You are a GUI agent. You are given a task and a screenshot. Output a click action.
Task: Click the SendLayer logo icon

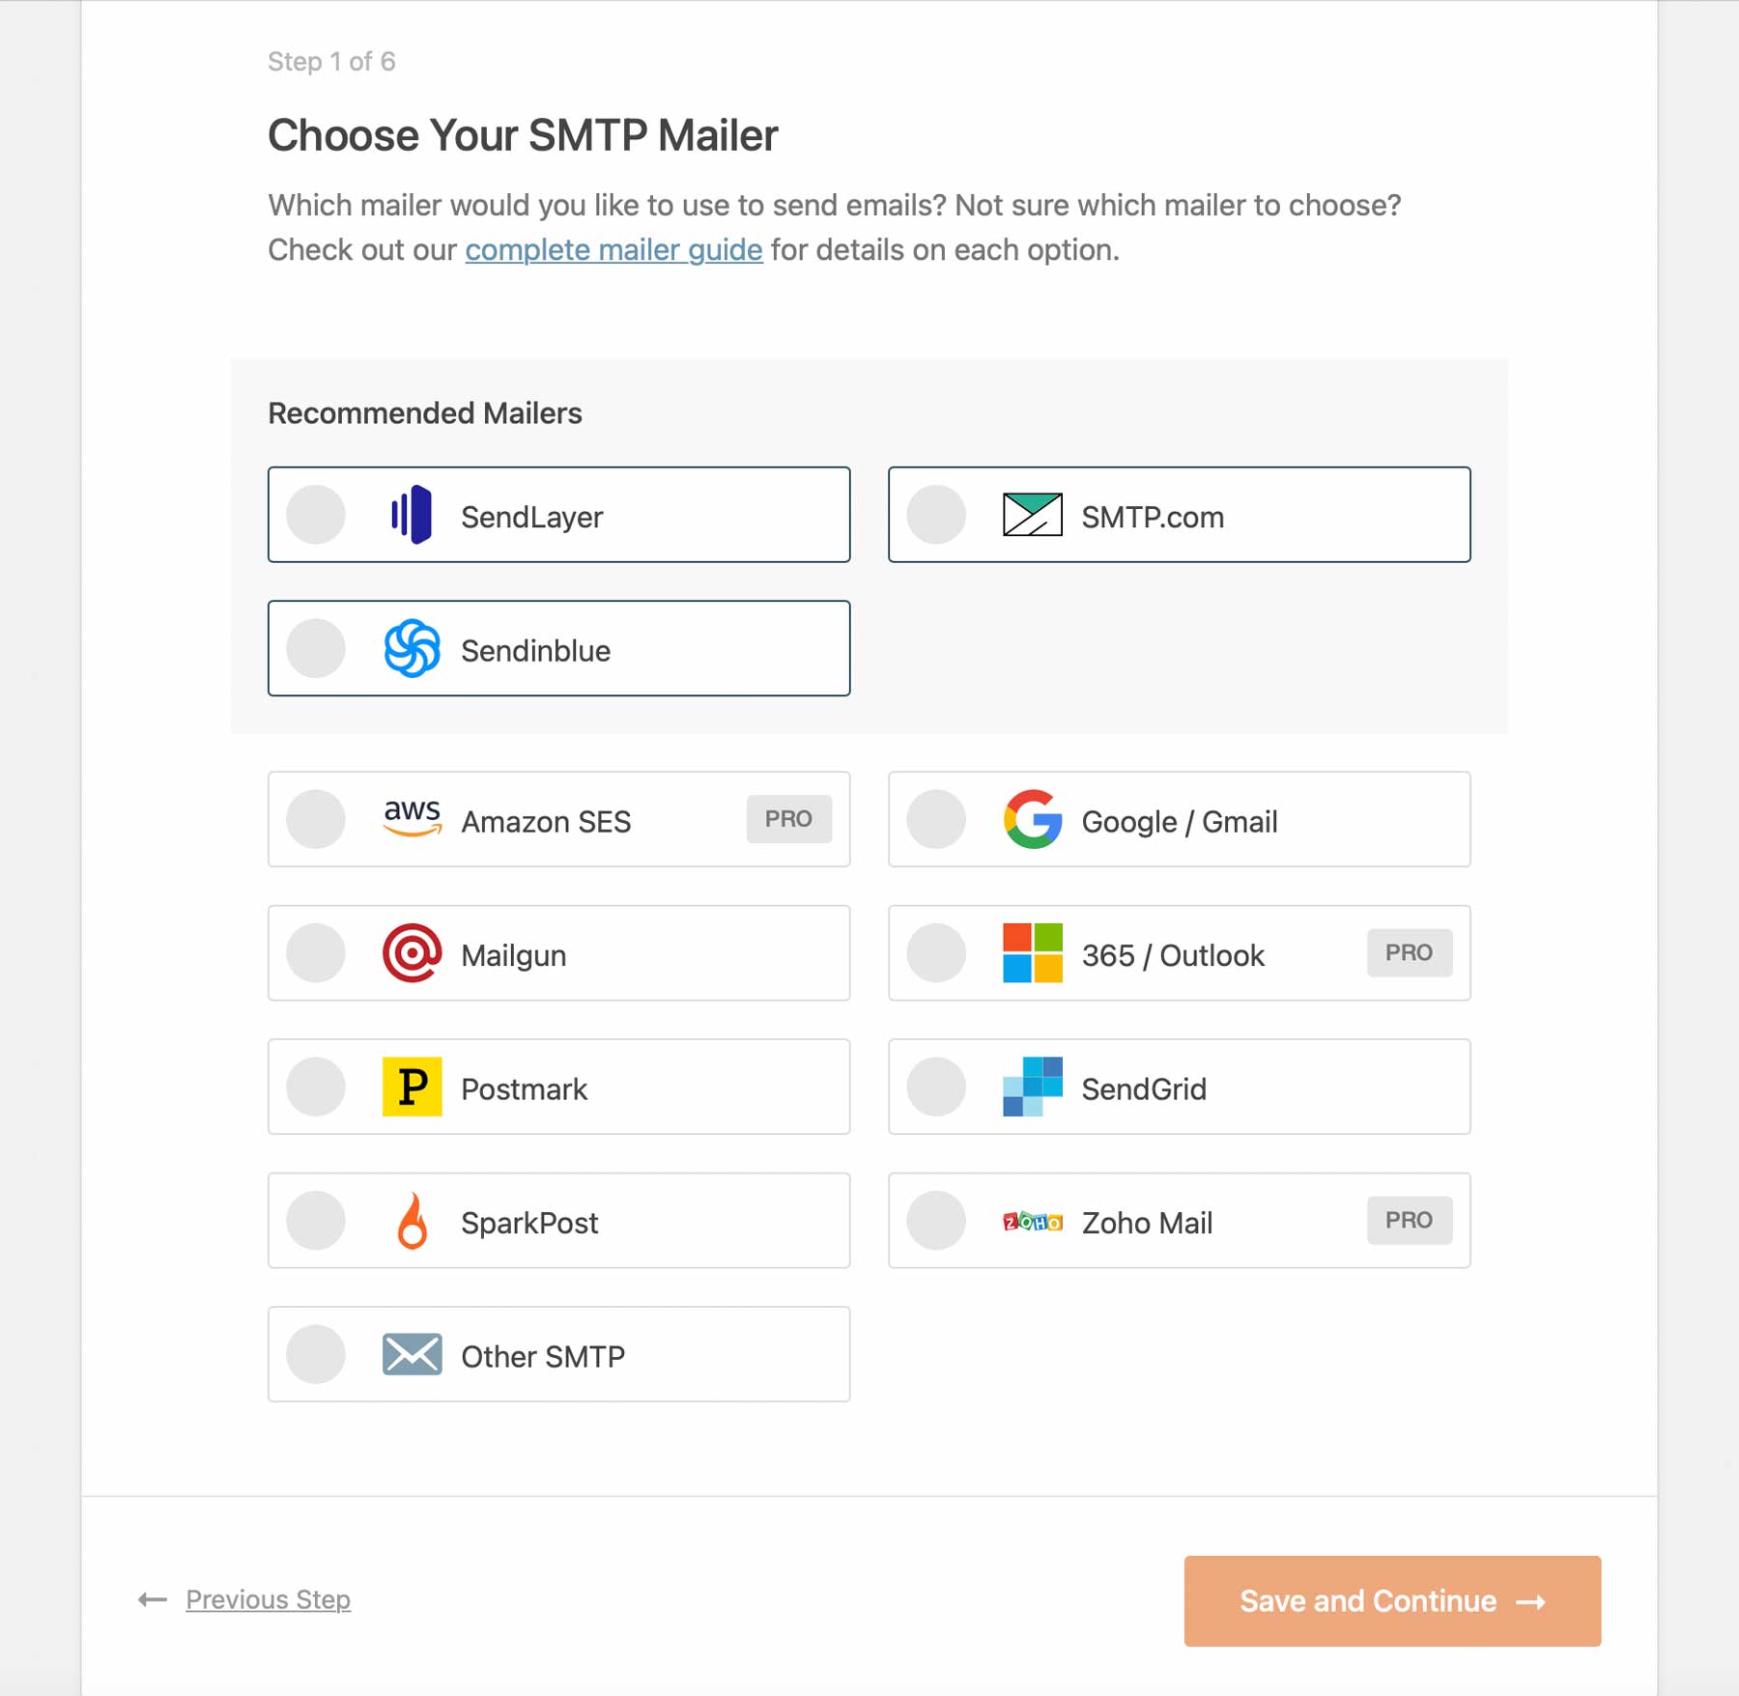(413, 515)
